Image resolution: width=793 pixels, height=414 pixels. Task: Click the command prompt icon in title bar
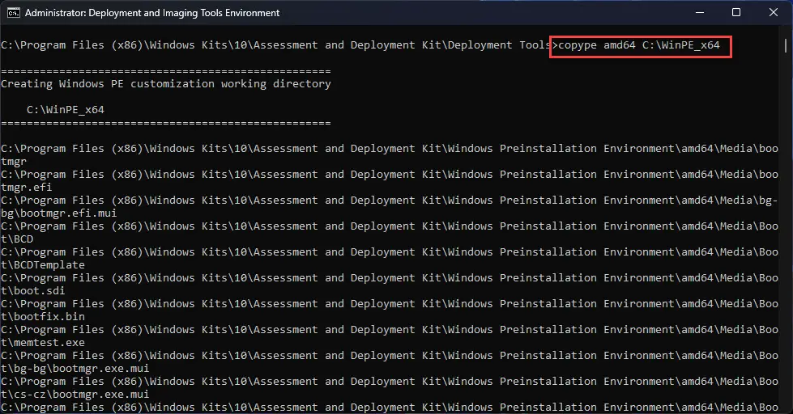tap(14, 13)
